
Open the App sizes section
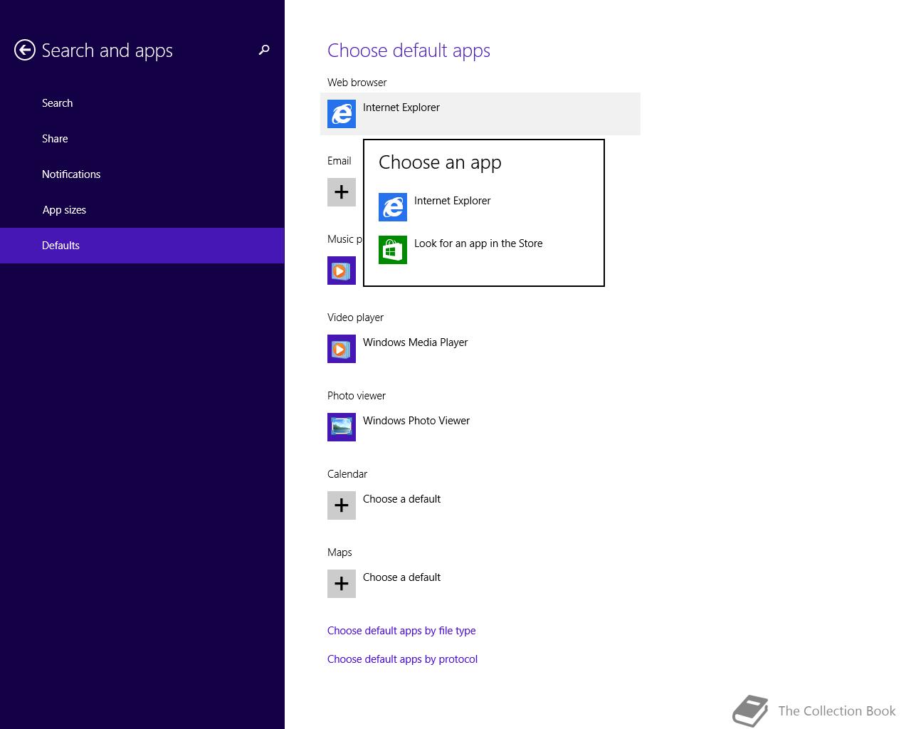coord(142,210)
